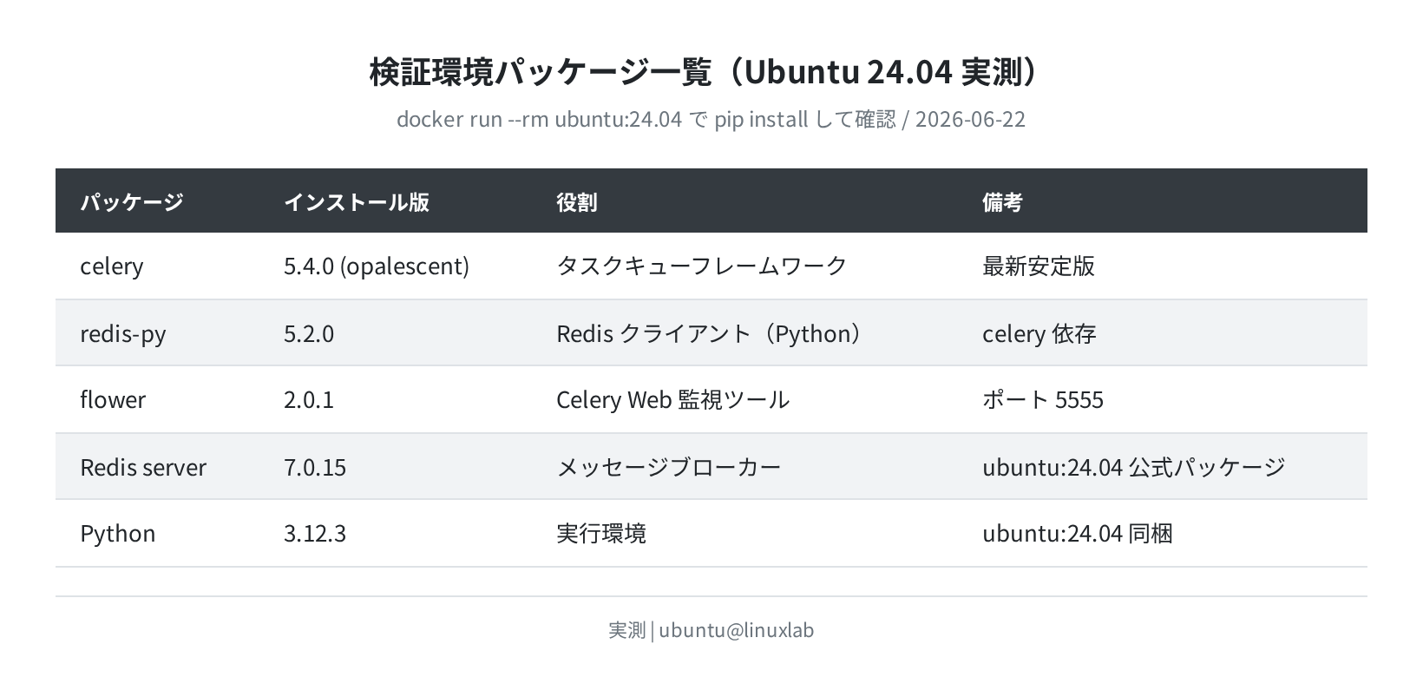Click the 2.0.1 version cell
1423x677 pixels.
point(309,399)
